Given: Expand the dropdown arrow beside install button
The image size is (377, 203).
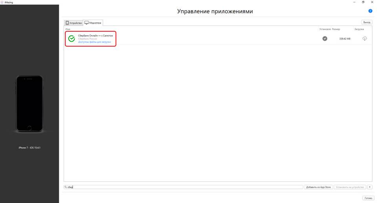Looking at the screenshot, I should click(370, 187).
